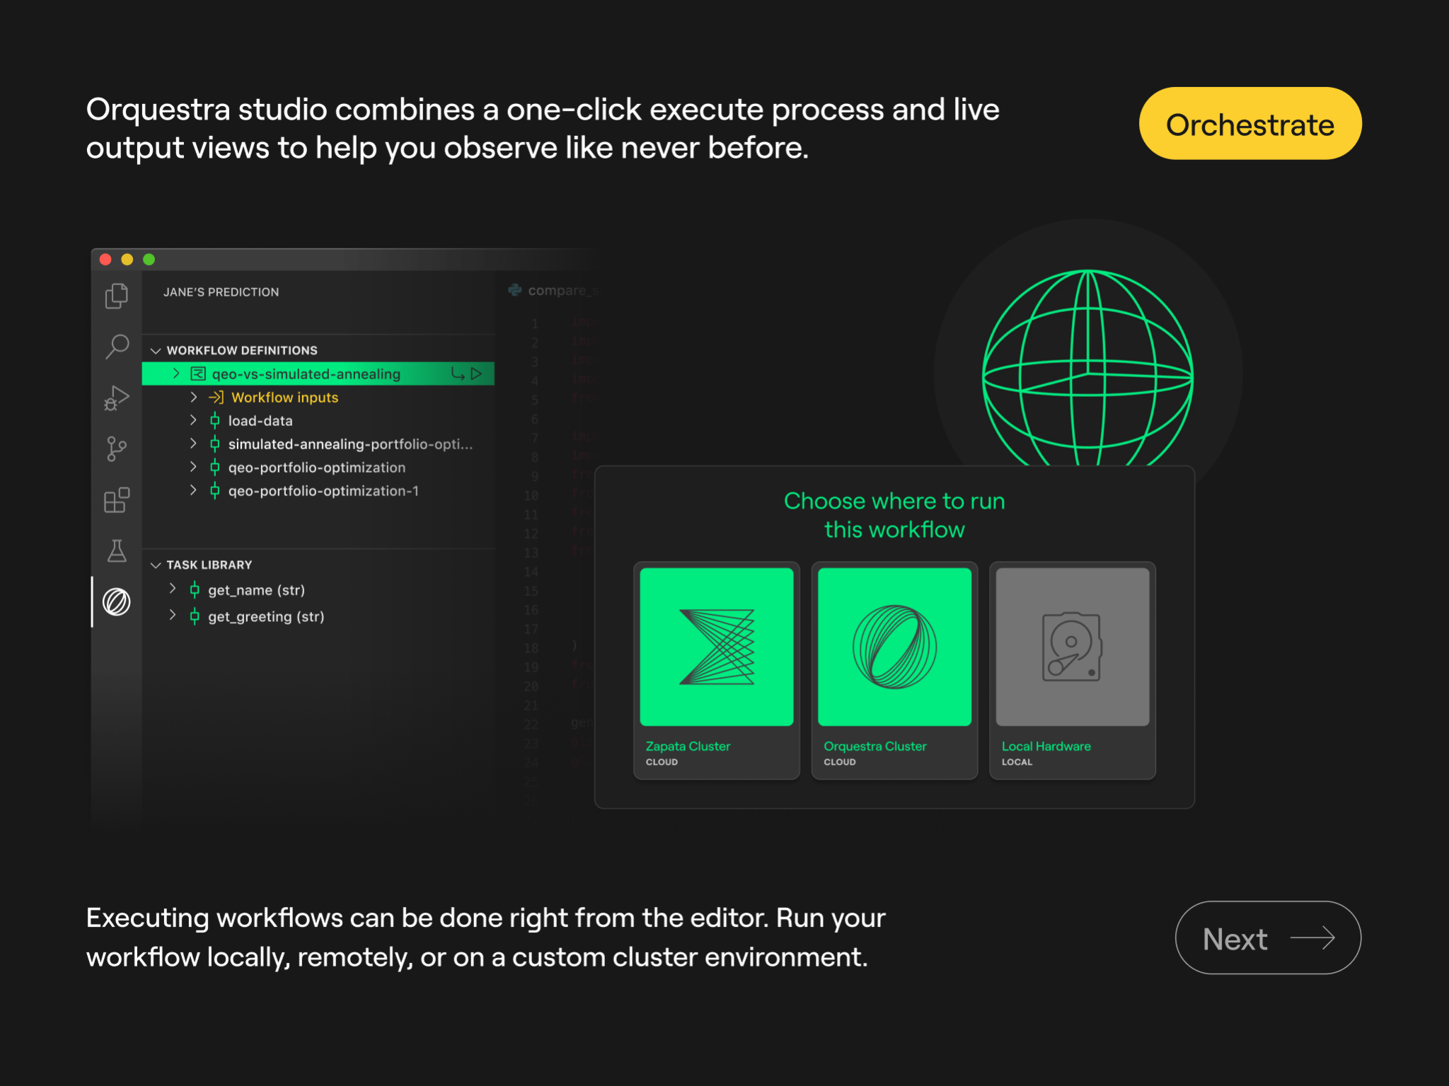Expand the Workflow inputs chevron

point(193,398)
